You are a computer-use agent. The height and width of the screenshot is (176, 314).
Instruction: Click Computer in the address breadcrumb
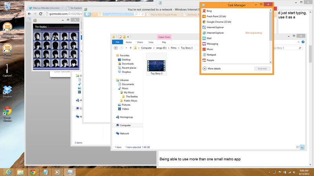click(x=146, y=48)
